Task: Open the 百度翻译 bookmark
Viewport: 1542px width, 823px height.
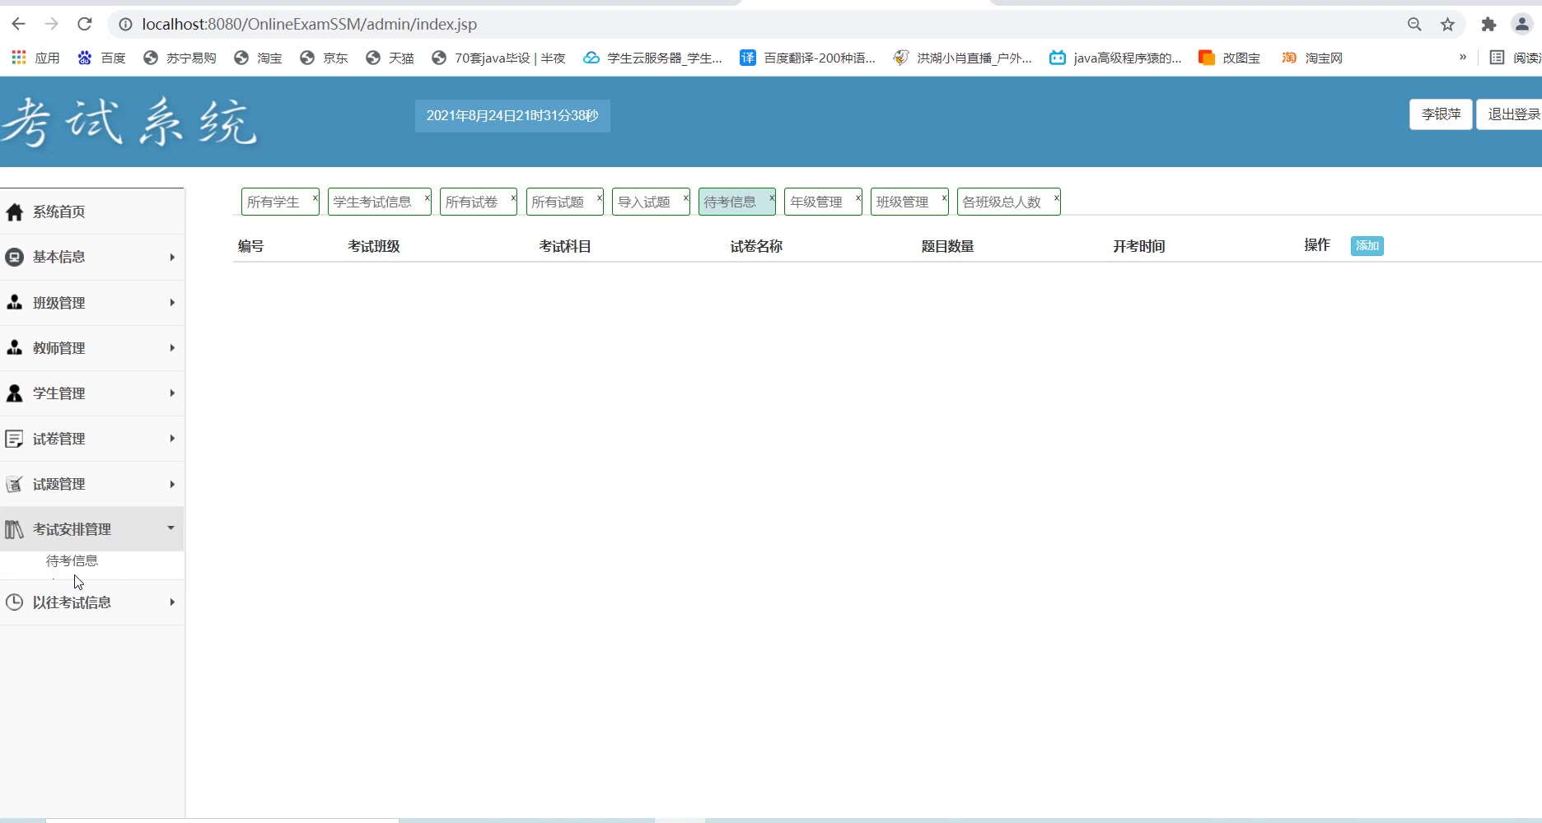Action: point(807,58)
